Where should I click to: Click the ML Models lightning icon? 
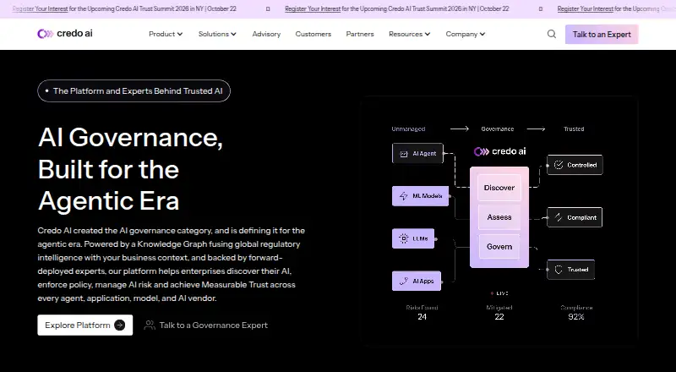pos(404,196)
